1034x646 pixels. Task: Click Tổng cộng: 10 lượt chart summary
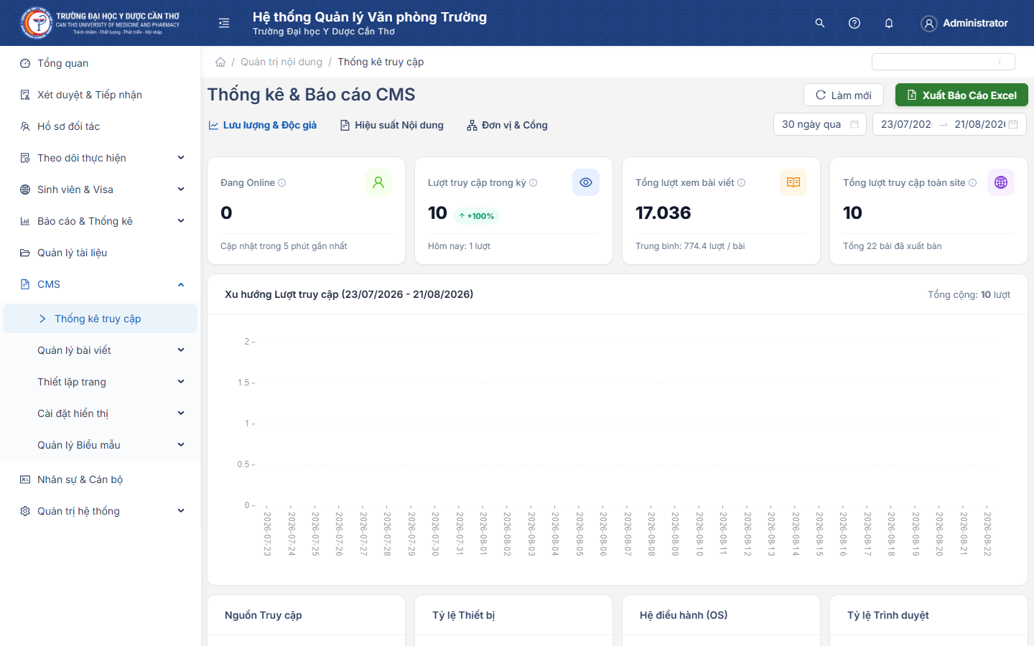click(969, 295)
